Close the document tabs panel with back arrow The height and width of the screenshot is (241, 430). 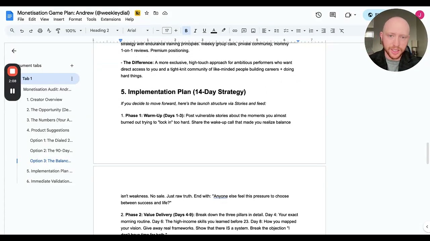tap(14, 51)
